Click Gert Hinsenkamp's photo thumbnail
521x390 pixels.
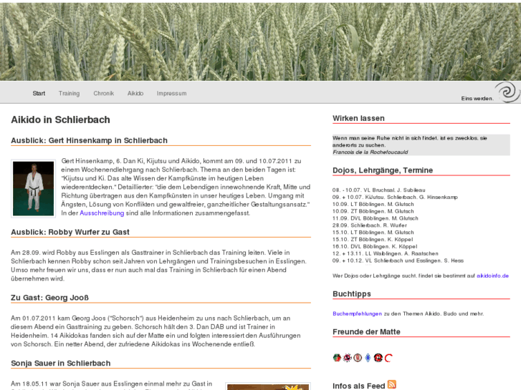point(33,188)
